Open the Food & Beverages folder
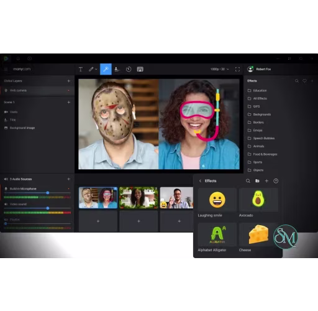 point(262,154)
